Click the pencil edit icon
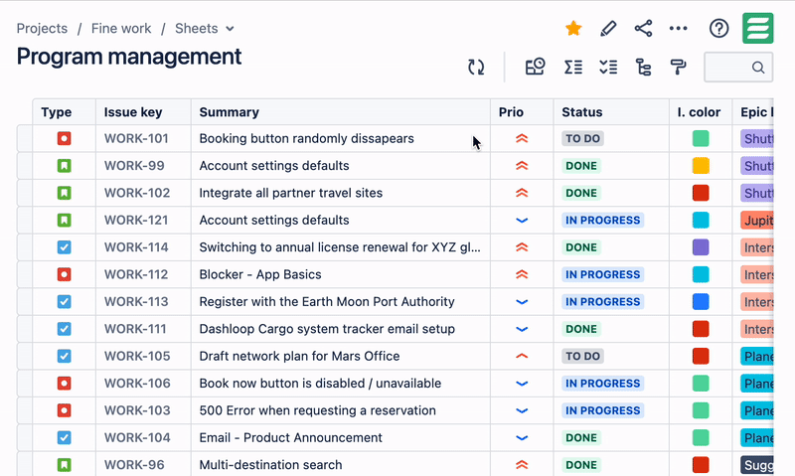This screenshot has height=476, width=795. click(x=608, y=29)
